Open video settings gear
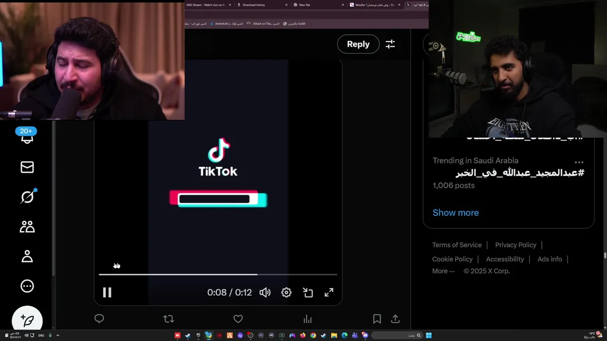 coord(286,293)
